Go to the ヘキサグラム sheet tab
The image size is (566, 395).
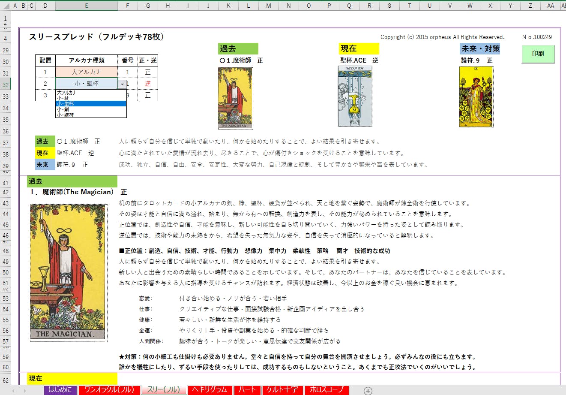click(x=210, y=389)
